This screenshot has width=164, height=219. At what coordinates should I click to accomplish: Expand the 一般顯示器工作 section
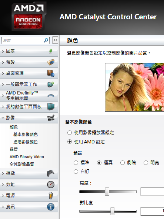tap(29, 84)
